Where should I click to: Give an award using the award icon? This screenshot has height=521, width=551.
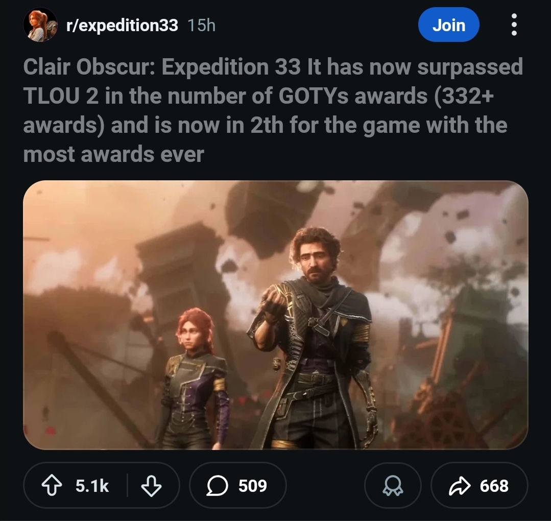393,486
